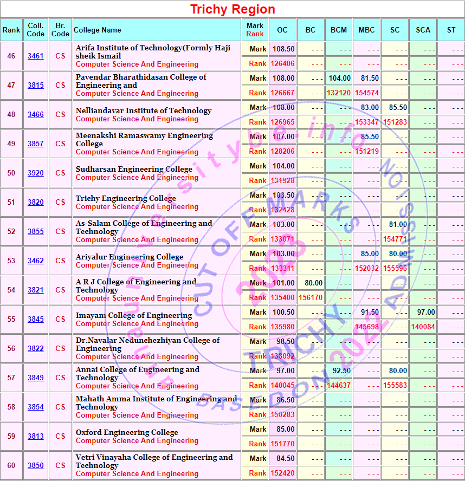Click the College Name column header
Viewport: 465px width, 481px height.
[x=98, y=30]
